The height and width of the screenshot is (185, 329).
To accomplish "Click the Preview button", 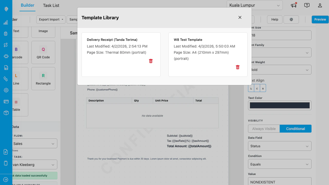I will [320, 19].
